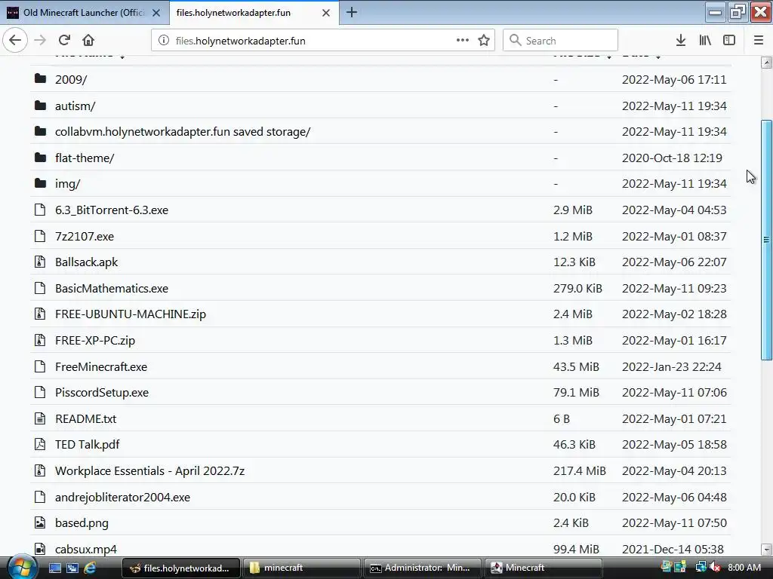
Task: Open a new tab with plus button
Action: [352, 12]
